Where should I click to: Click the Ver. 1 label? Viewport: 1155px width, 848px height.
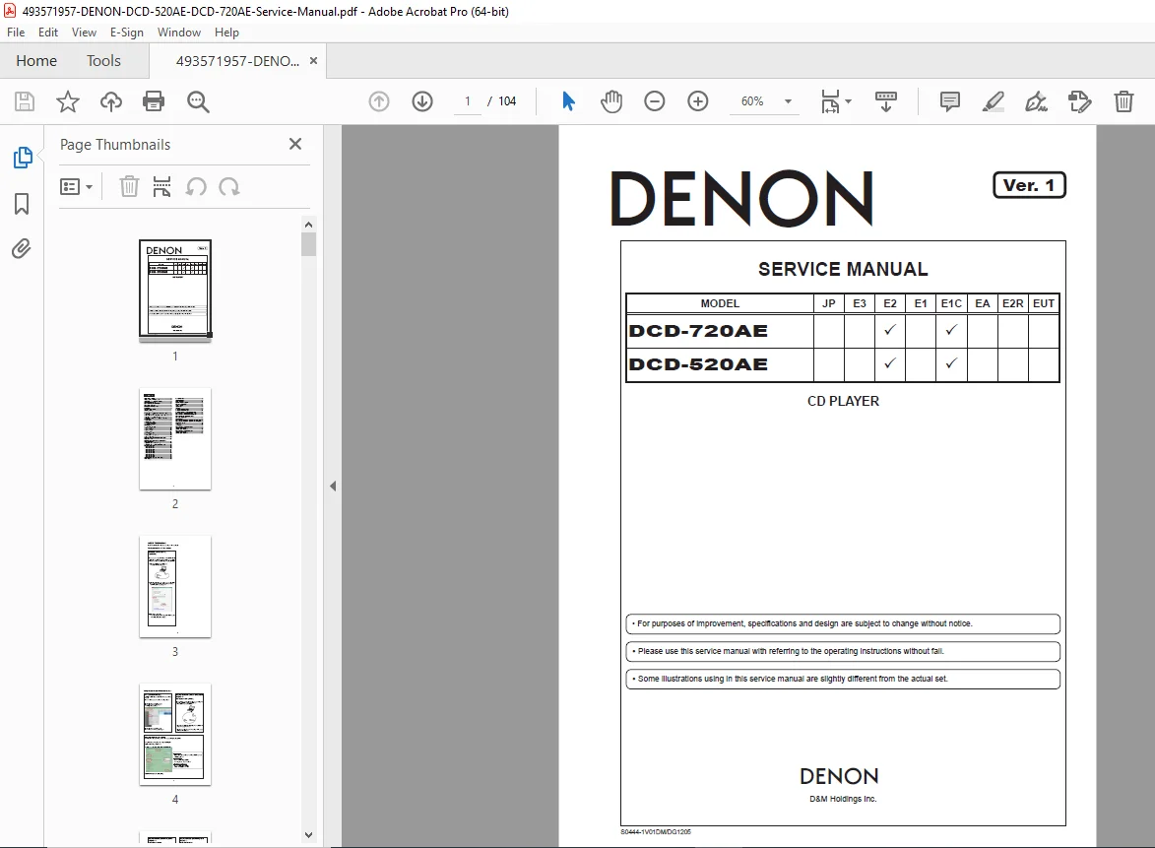click(1029, 185)
